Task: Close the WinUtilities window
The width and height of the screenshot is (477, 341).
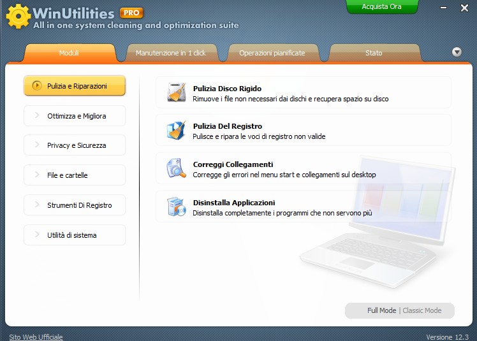Action: [464, 8]
